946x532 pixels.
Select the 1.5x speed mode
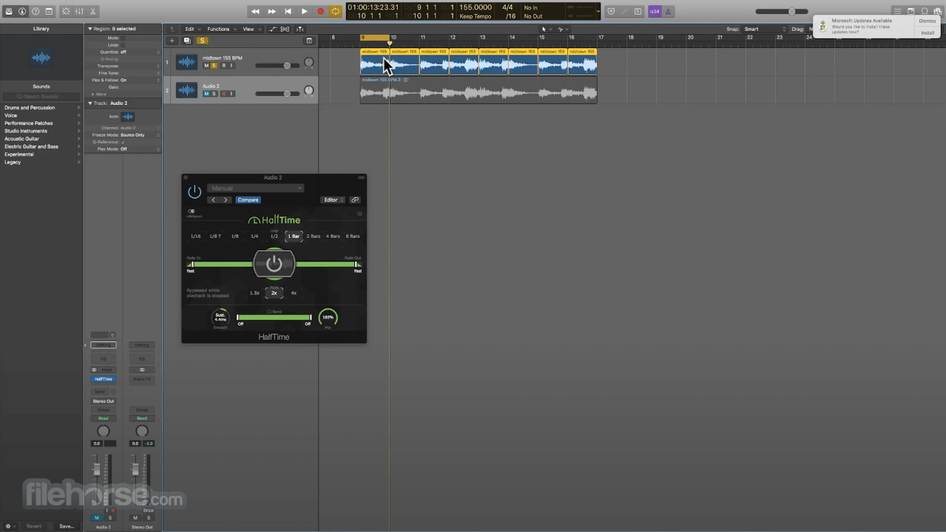tap(254, 293)
